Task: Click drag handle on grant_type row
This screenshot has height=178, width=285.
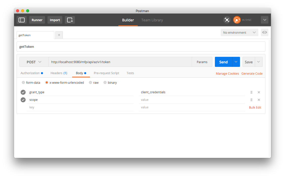Action: pos(251,92)
